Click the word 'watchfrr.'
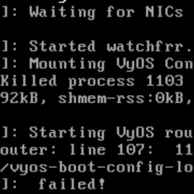 [x=149, y=46]
